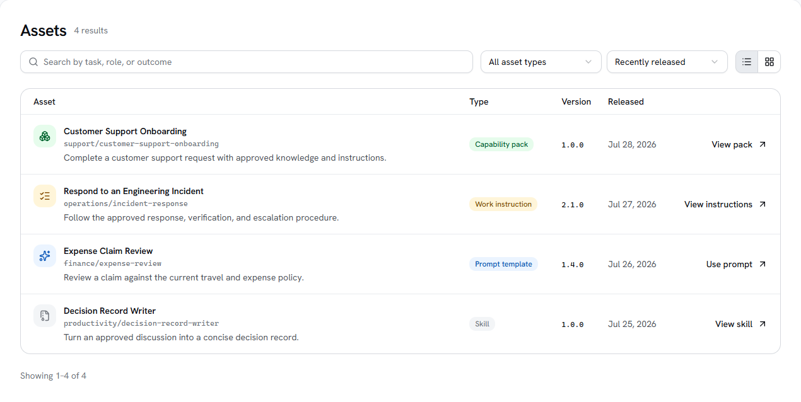Focus the Search by task, role, or outcome field
801x402 pixels.
(x=247, y=62)
